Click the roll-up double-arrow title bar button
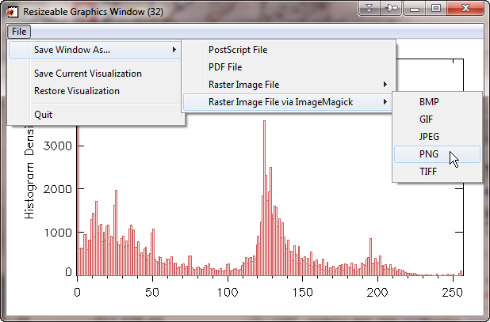 coord(369,8)
